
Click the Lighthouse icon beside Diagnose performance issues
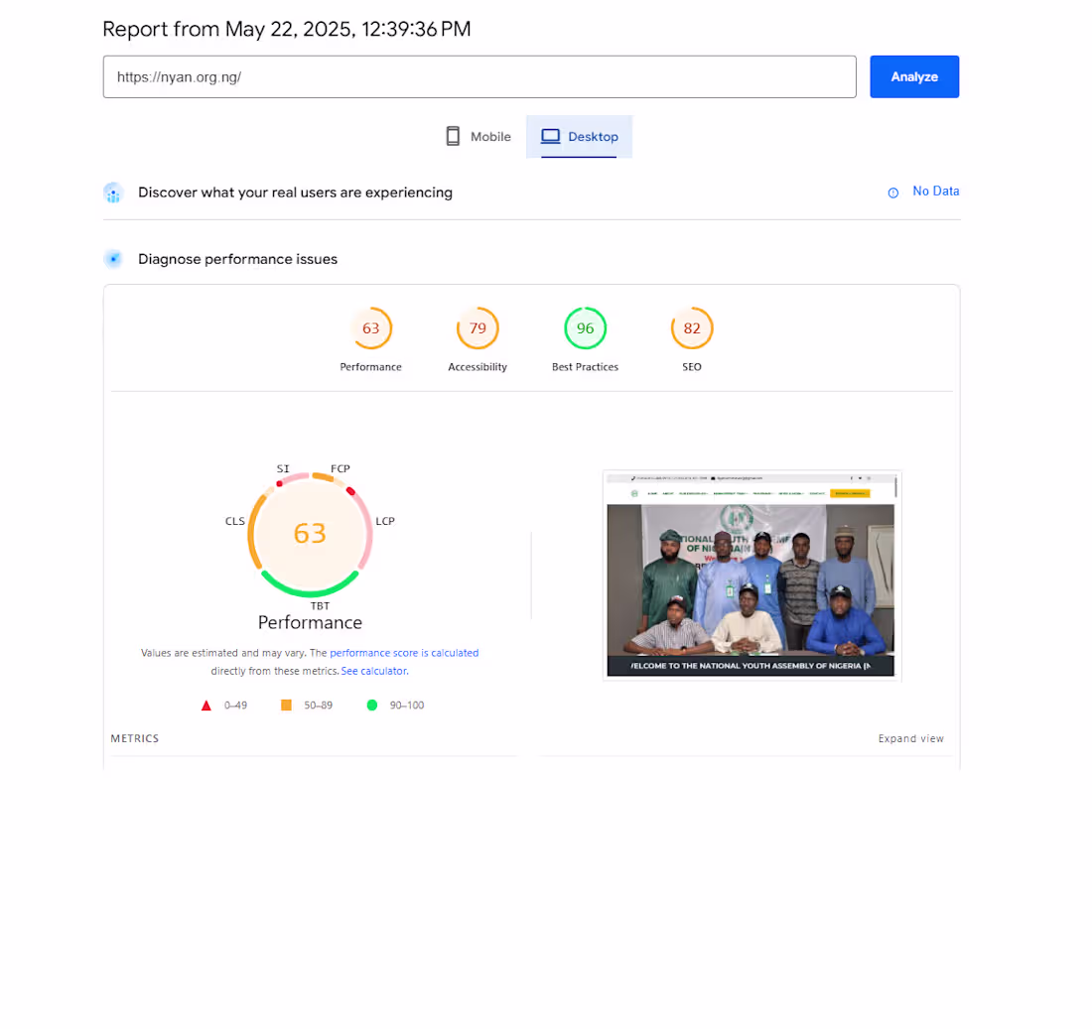coord(113,259)
